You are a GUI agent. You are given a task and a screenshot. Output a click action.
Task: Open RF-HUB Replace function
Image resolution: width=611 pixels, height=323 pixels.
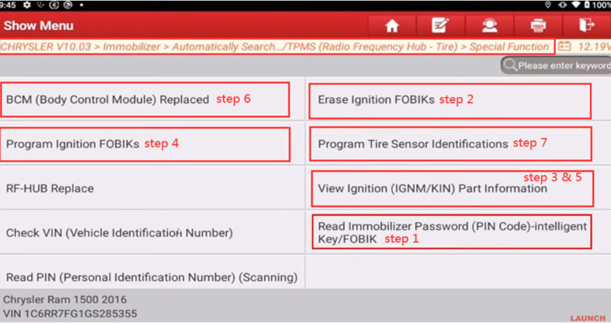pos(152,189)
